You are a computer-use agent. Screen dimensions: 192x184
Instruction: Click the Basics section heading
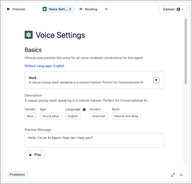pos(33,50)
